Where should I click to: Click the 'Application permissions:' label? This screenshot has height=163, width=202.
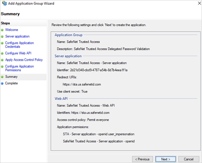(73, 127)
